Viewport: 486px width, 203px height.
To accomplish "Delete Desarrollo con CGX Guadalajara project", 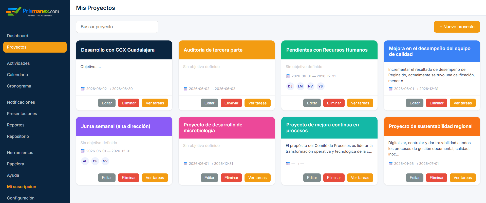I will point(129,103).
